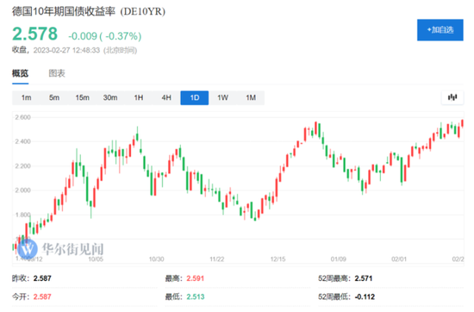Click the current yield value 2.578
Screen dimensions: 474x312
click(34, 34)
